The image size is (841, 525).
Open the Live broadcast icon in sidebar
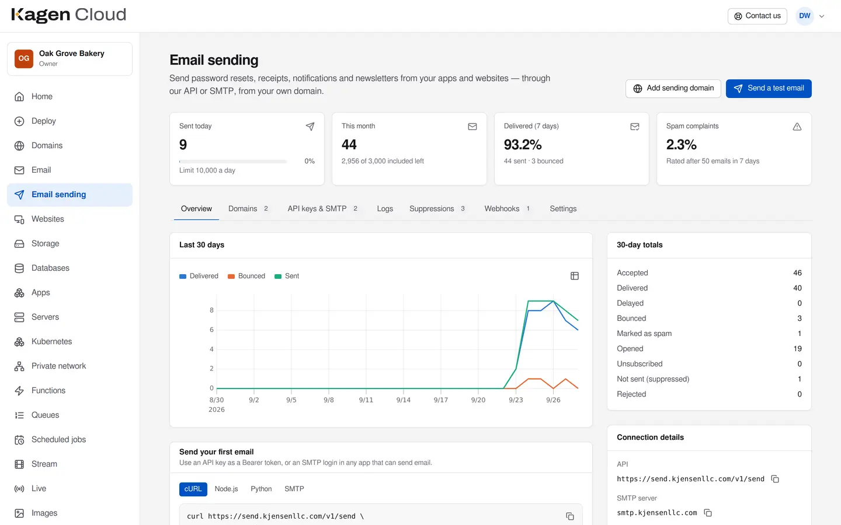tap(19, 489)
